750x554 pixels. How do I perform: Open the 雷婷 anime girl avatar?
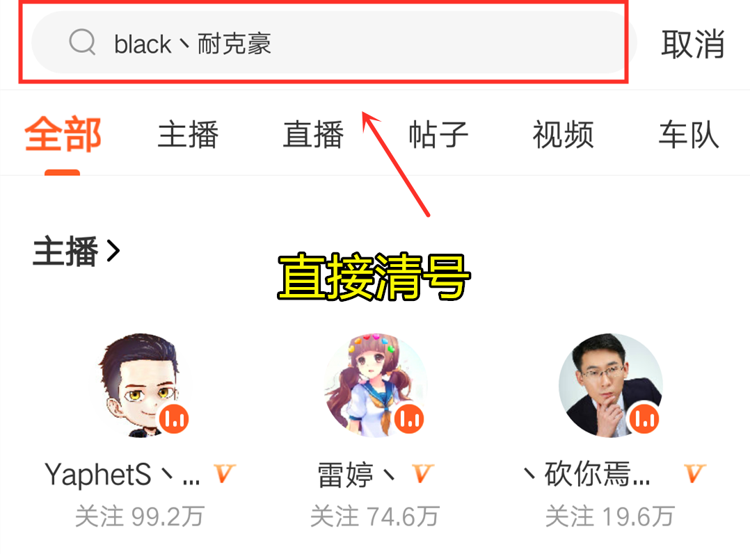click(376, 385)
